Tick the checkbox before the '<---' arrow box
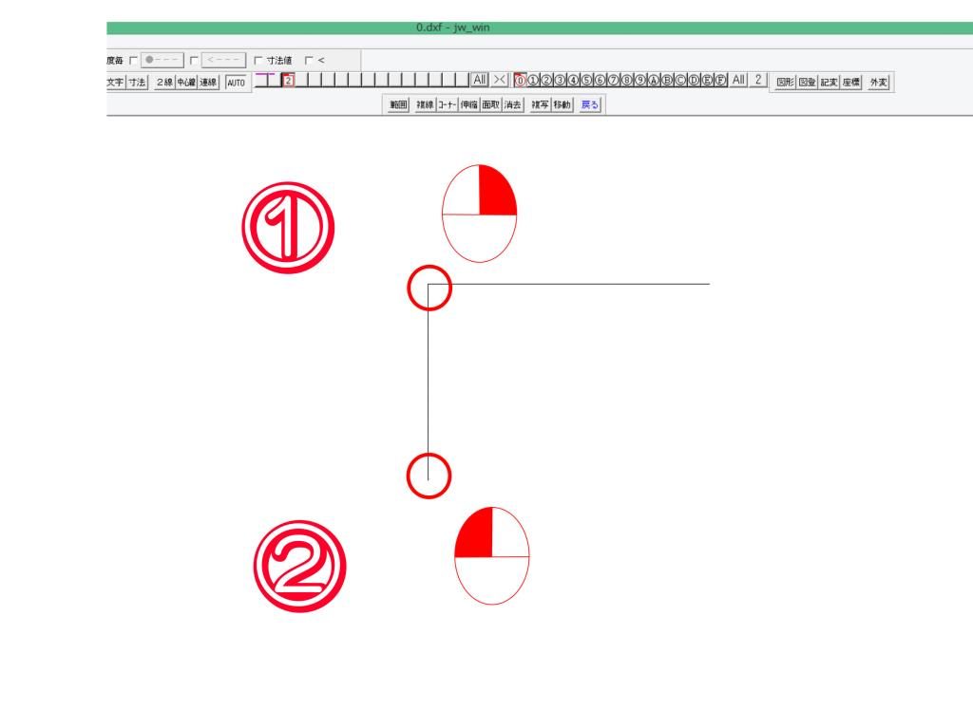The width and height of the screenshot is (973, 728). [194, 61]
